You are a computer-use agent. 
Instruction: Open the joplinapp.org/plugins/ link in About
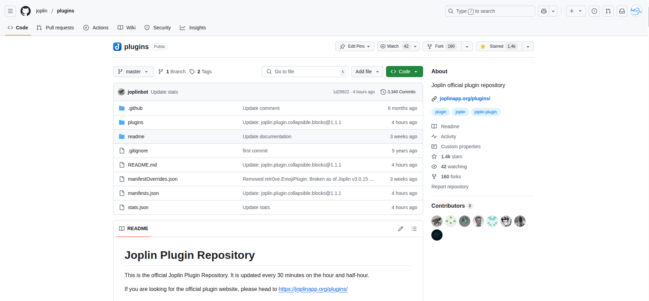[x=465, y=98]
